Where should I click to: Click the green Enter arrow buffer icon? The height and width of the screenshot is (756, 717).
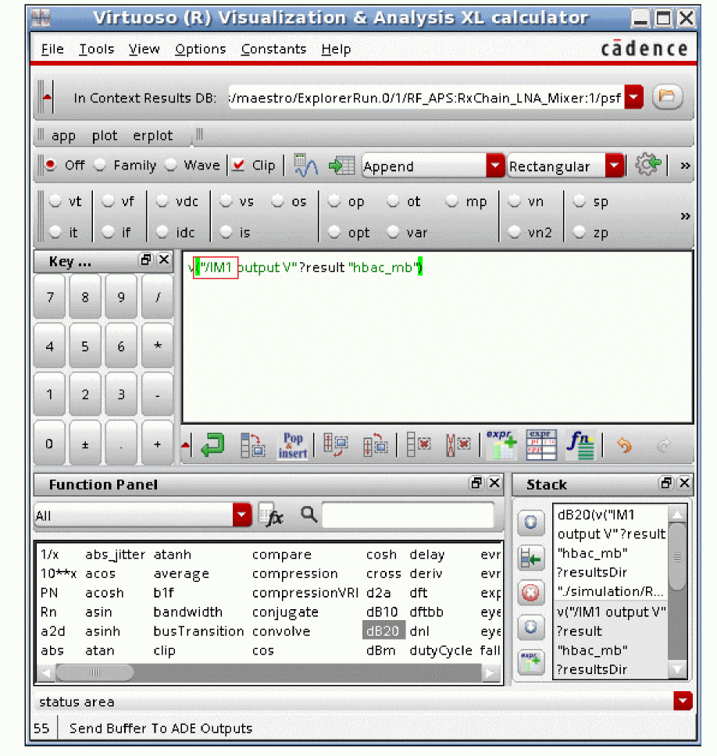pos(212,444)
